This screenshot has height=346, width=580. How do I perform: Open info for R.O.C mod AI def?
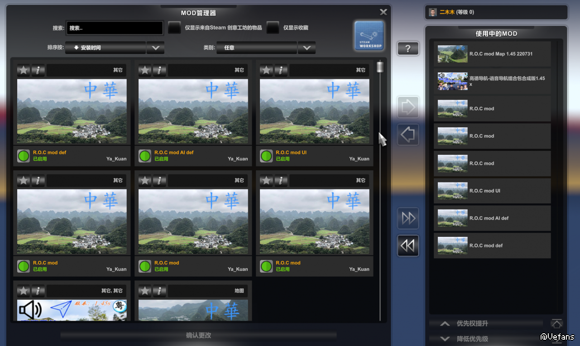tap(159, 70)
